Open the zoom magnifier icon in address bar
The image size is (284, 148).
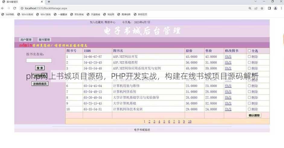[250, 8]
